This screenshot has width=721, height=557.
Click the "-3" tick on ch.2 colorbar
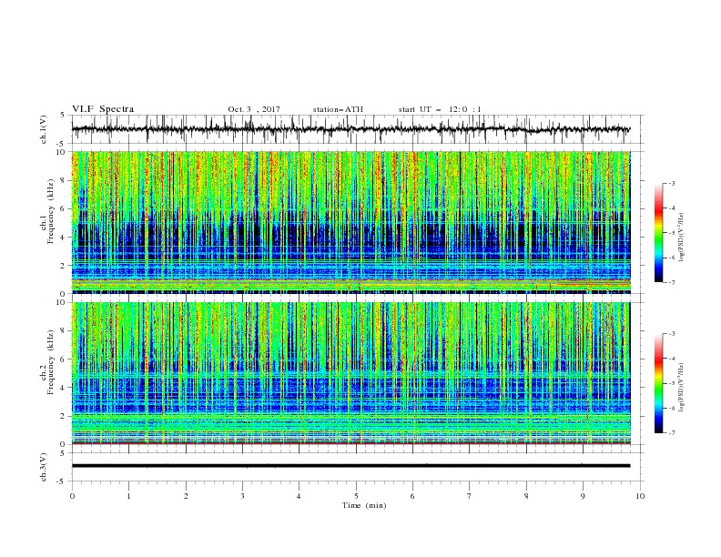click(x=672, y=334)
